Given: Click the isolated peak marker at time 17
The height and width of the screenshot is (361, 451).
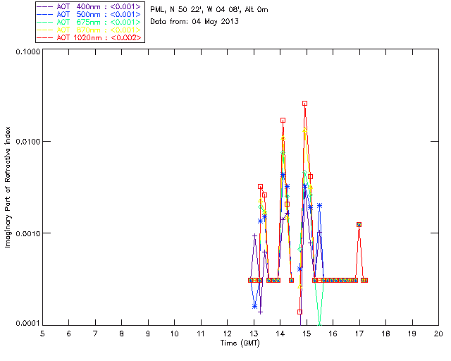Looking at the screenshot, I should tap(359, 224).
